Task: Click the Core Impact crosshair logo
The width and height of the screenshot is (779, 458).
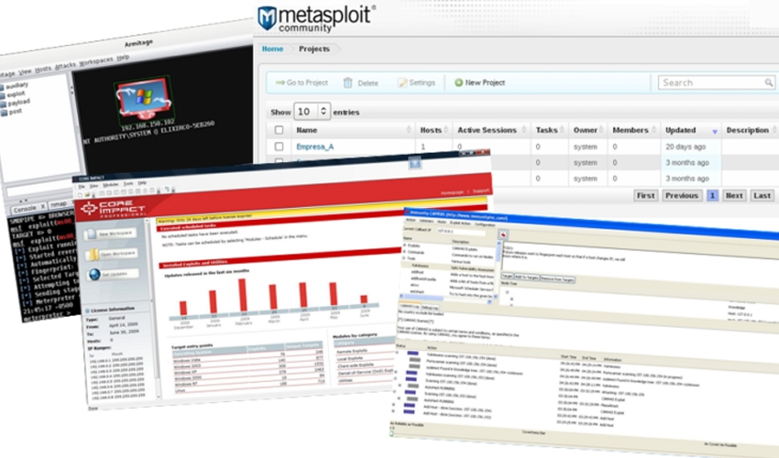Action: [x=89, y=209]
